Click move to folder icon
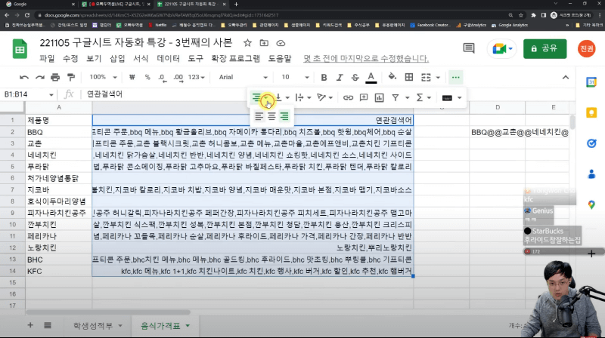The height and width of the screenshot is (338, 605). (x=264, y=43)
